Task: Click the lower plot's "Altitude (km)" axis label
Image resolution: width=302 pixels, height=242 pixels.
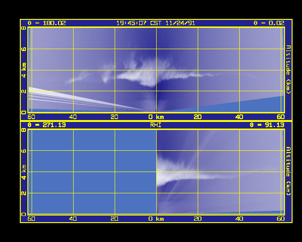Action: click(x=288, y=171)
